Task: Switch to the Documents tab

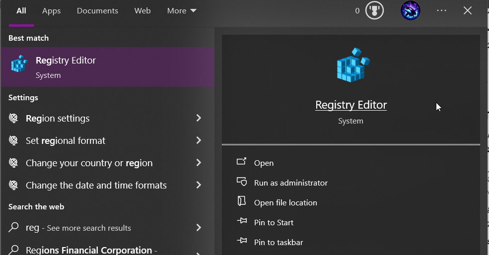Action: pyautogui.click(x=97, y=10)
